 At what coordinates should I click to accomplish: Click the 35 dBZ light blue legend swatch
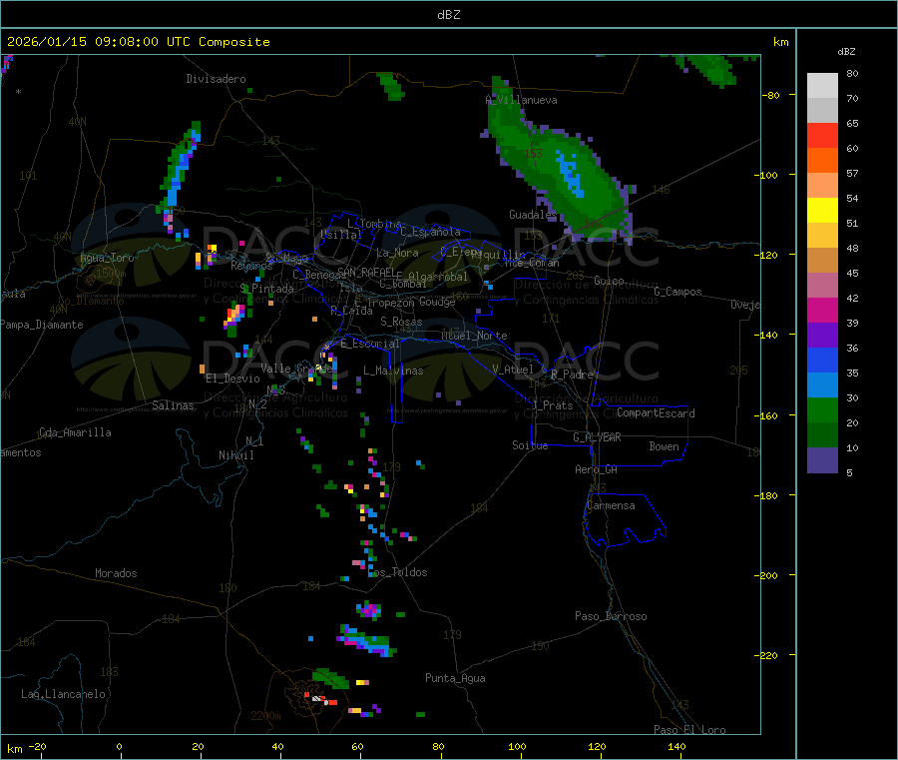[x=822, y=385]
